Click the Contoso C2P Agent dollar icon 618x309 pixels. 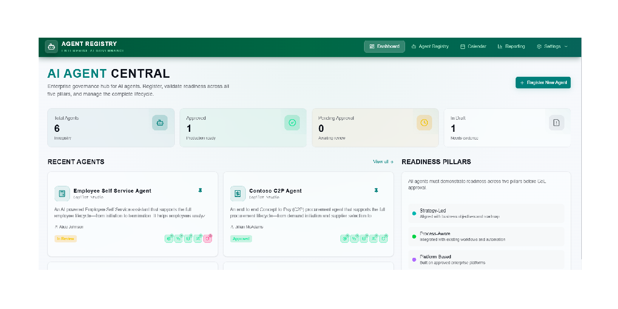pyautogui.click(x=238, y=194)
